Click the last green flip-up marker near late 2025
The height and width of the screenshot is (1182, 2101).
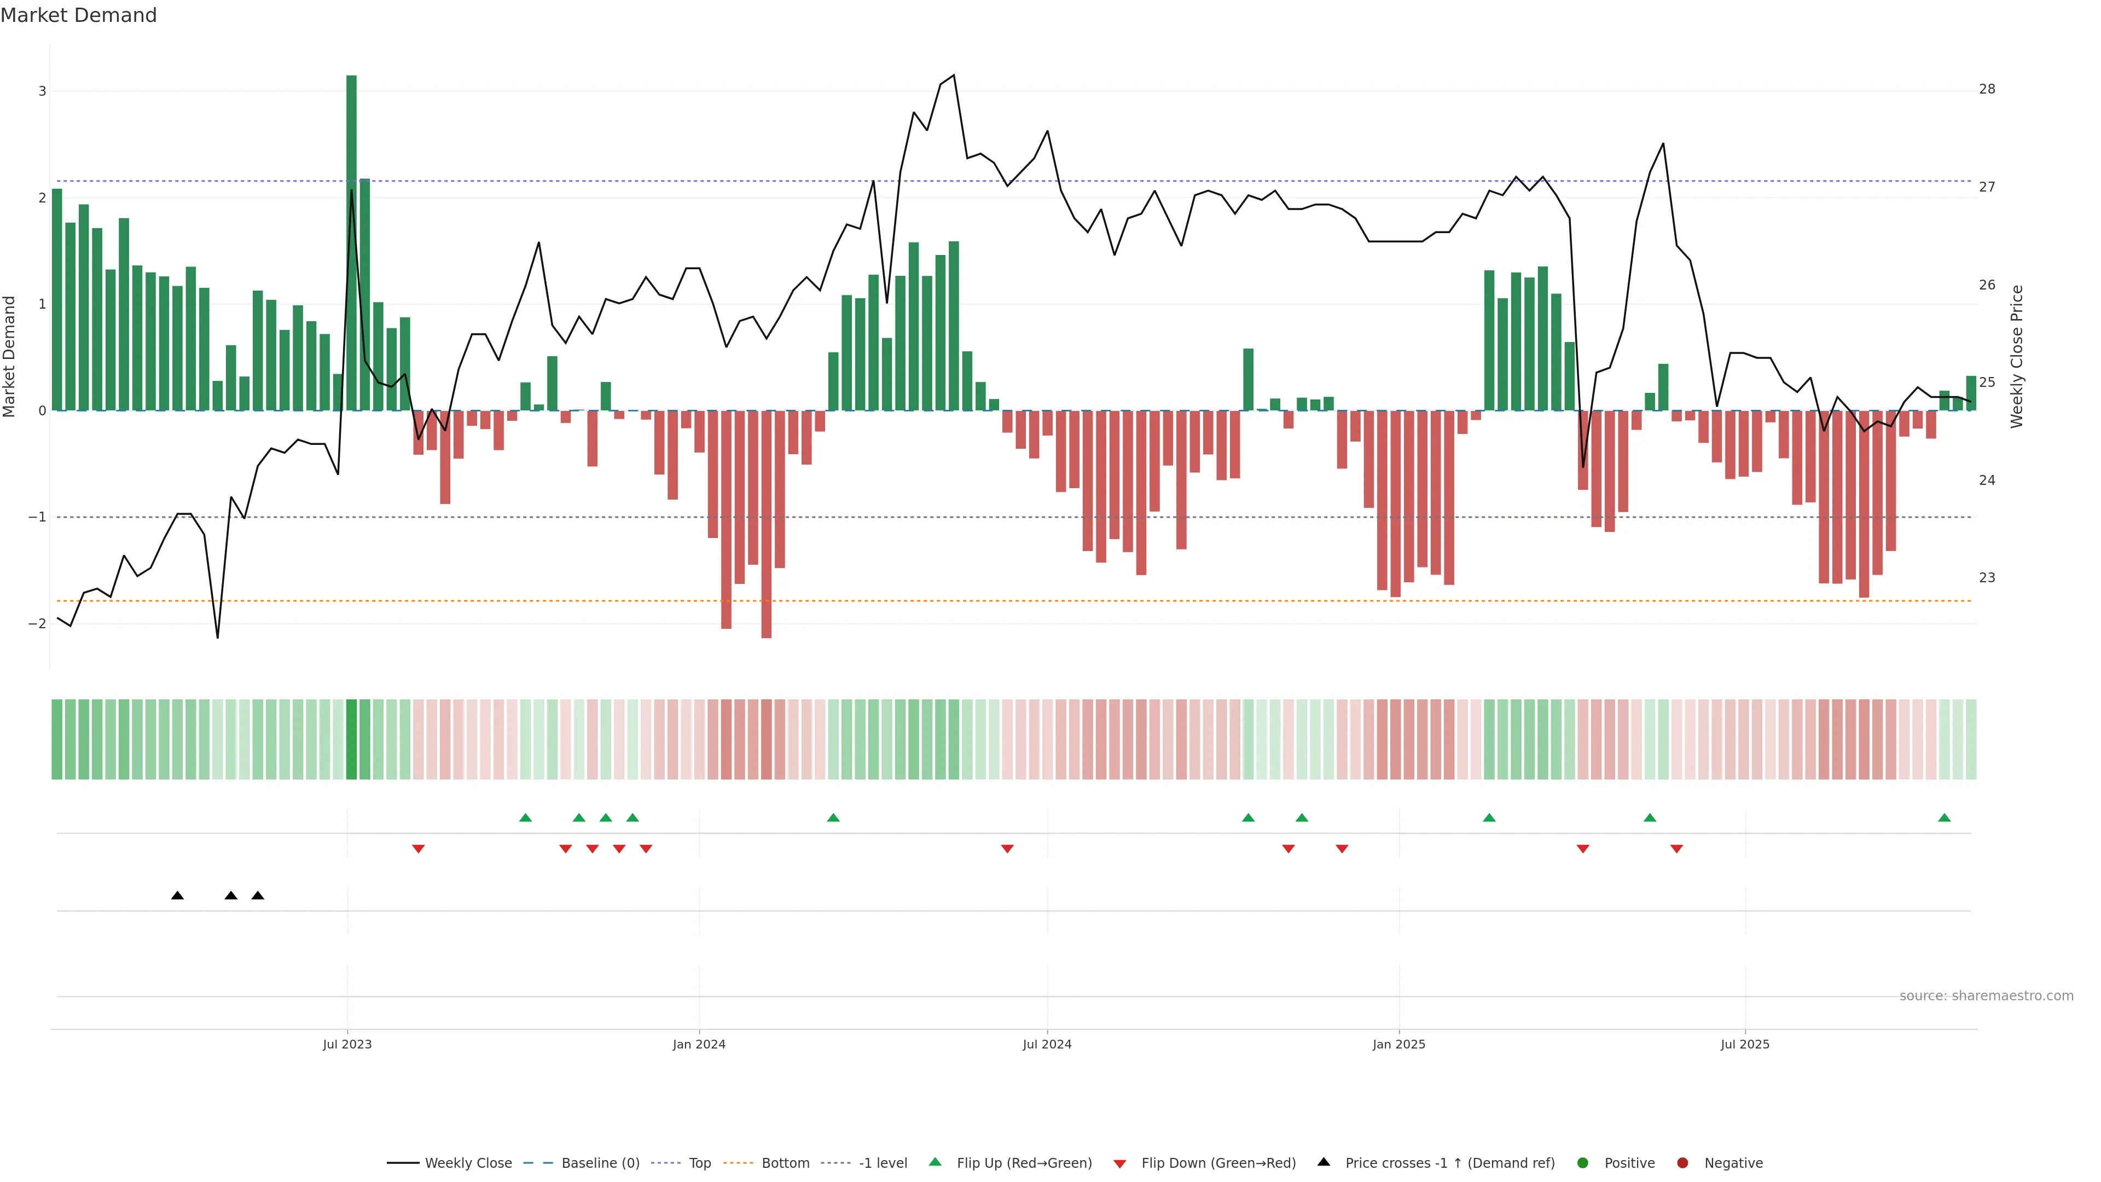pyautogui.click(x=1945, y=818)
